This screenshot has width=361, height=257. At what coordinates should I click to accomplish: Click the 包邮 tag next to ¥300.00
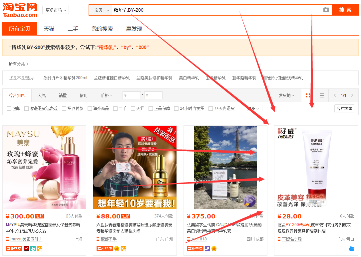click(x=39, y=216)
